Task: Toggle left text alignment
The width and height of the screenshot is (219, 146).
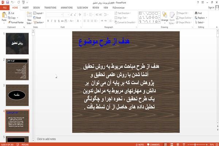Action: [85, 21]
